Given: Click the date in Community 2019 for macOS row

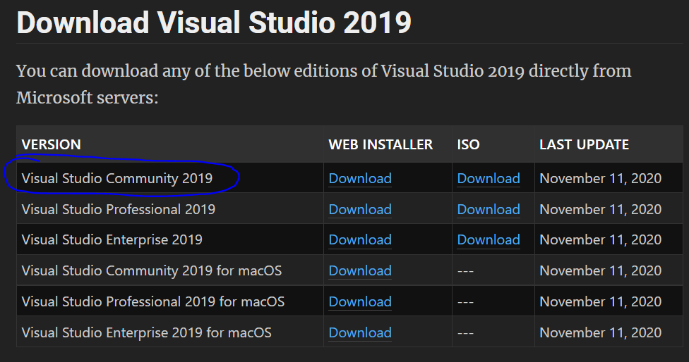Looking at the screenshot, I should click(x=600, y=271).
